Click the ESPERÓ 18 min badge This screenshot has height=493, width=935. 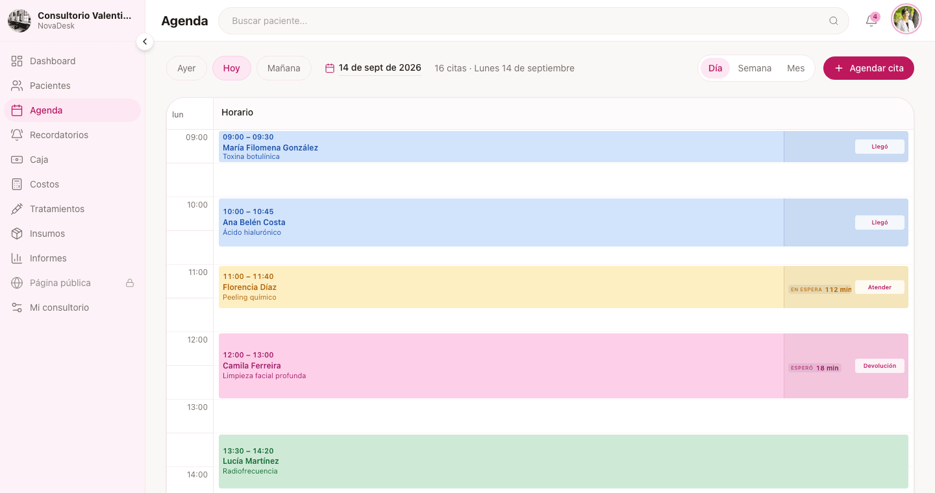[815, 368]
